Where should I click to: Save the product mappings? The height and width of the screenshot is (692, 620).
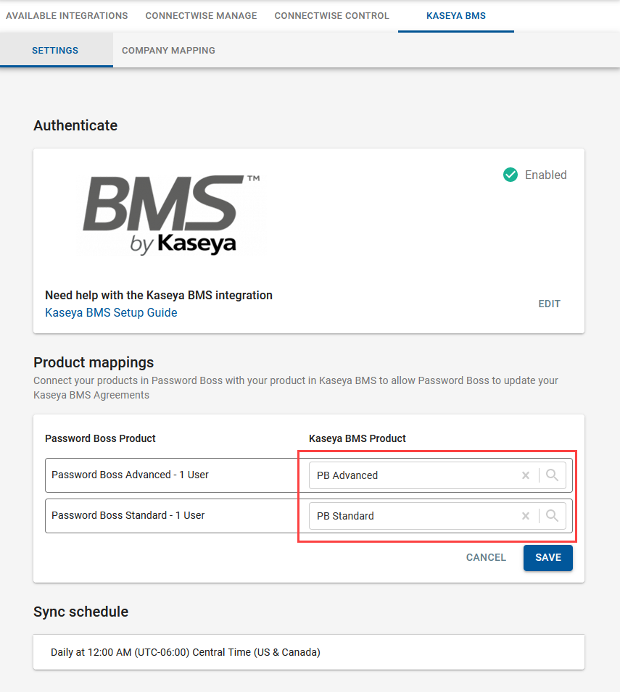point(548,557)
